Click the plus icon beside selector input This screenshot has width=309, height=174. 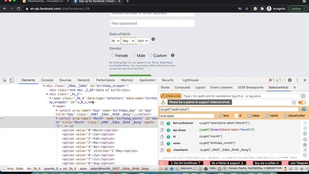303,96
